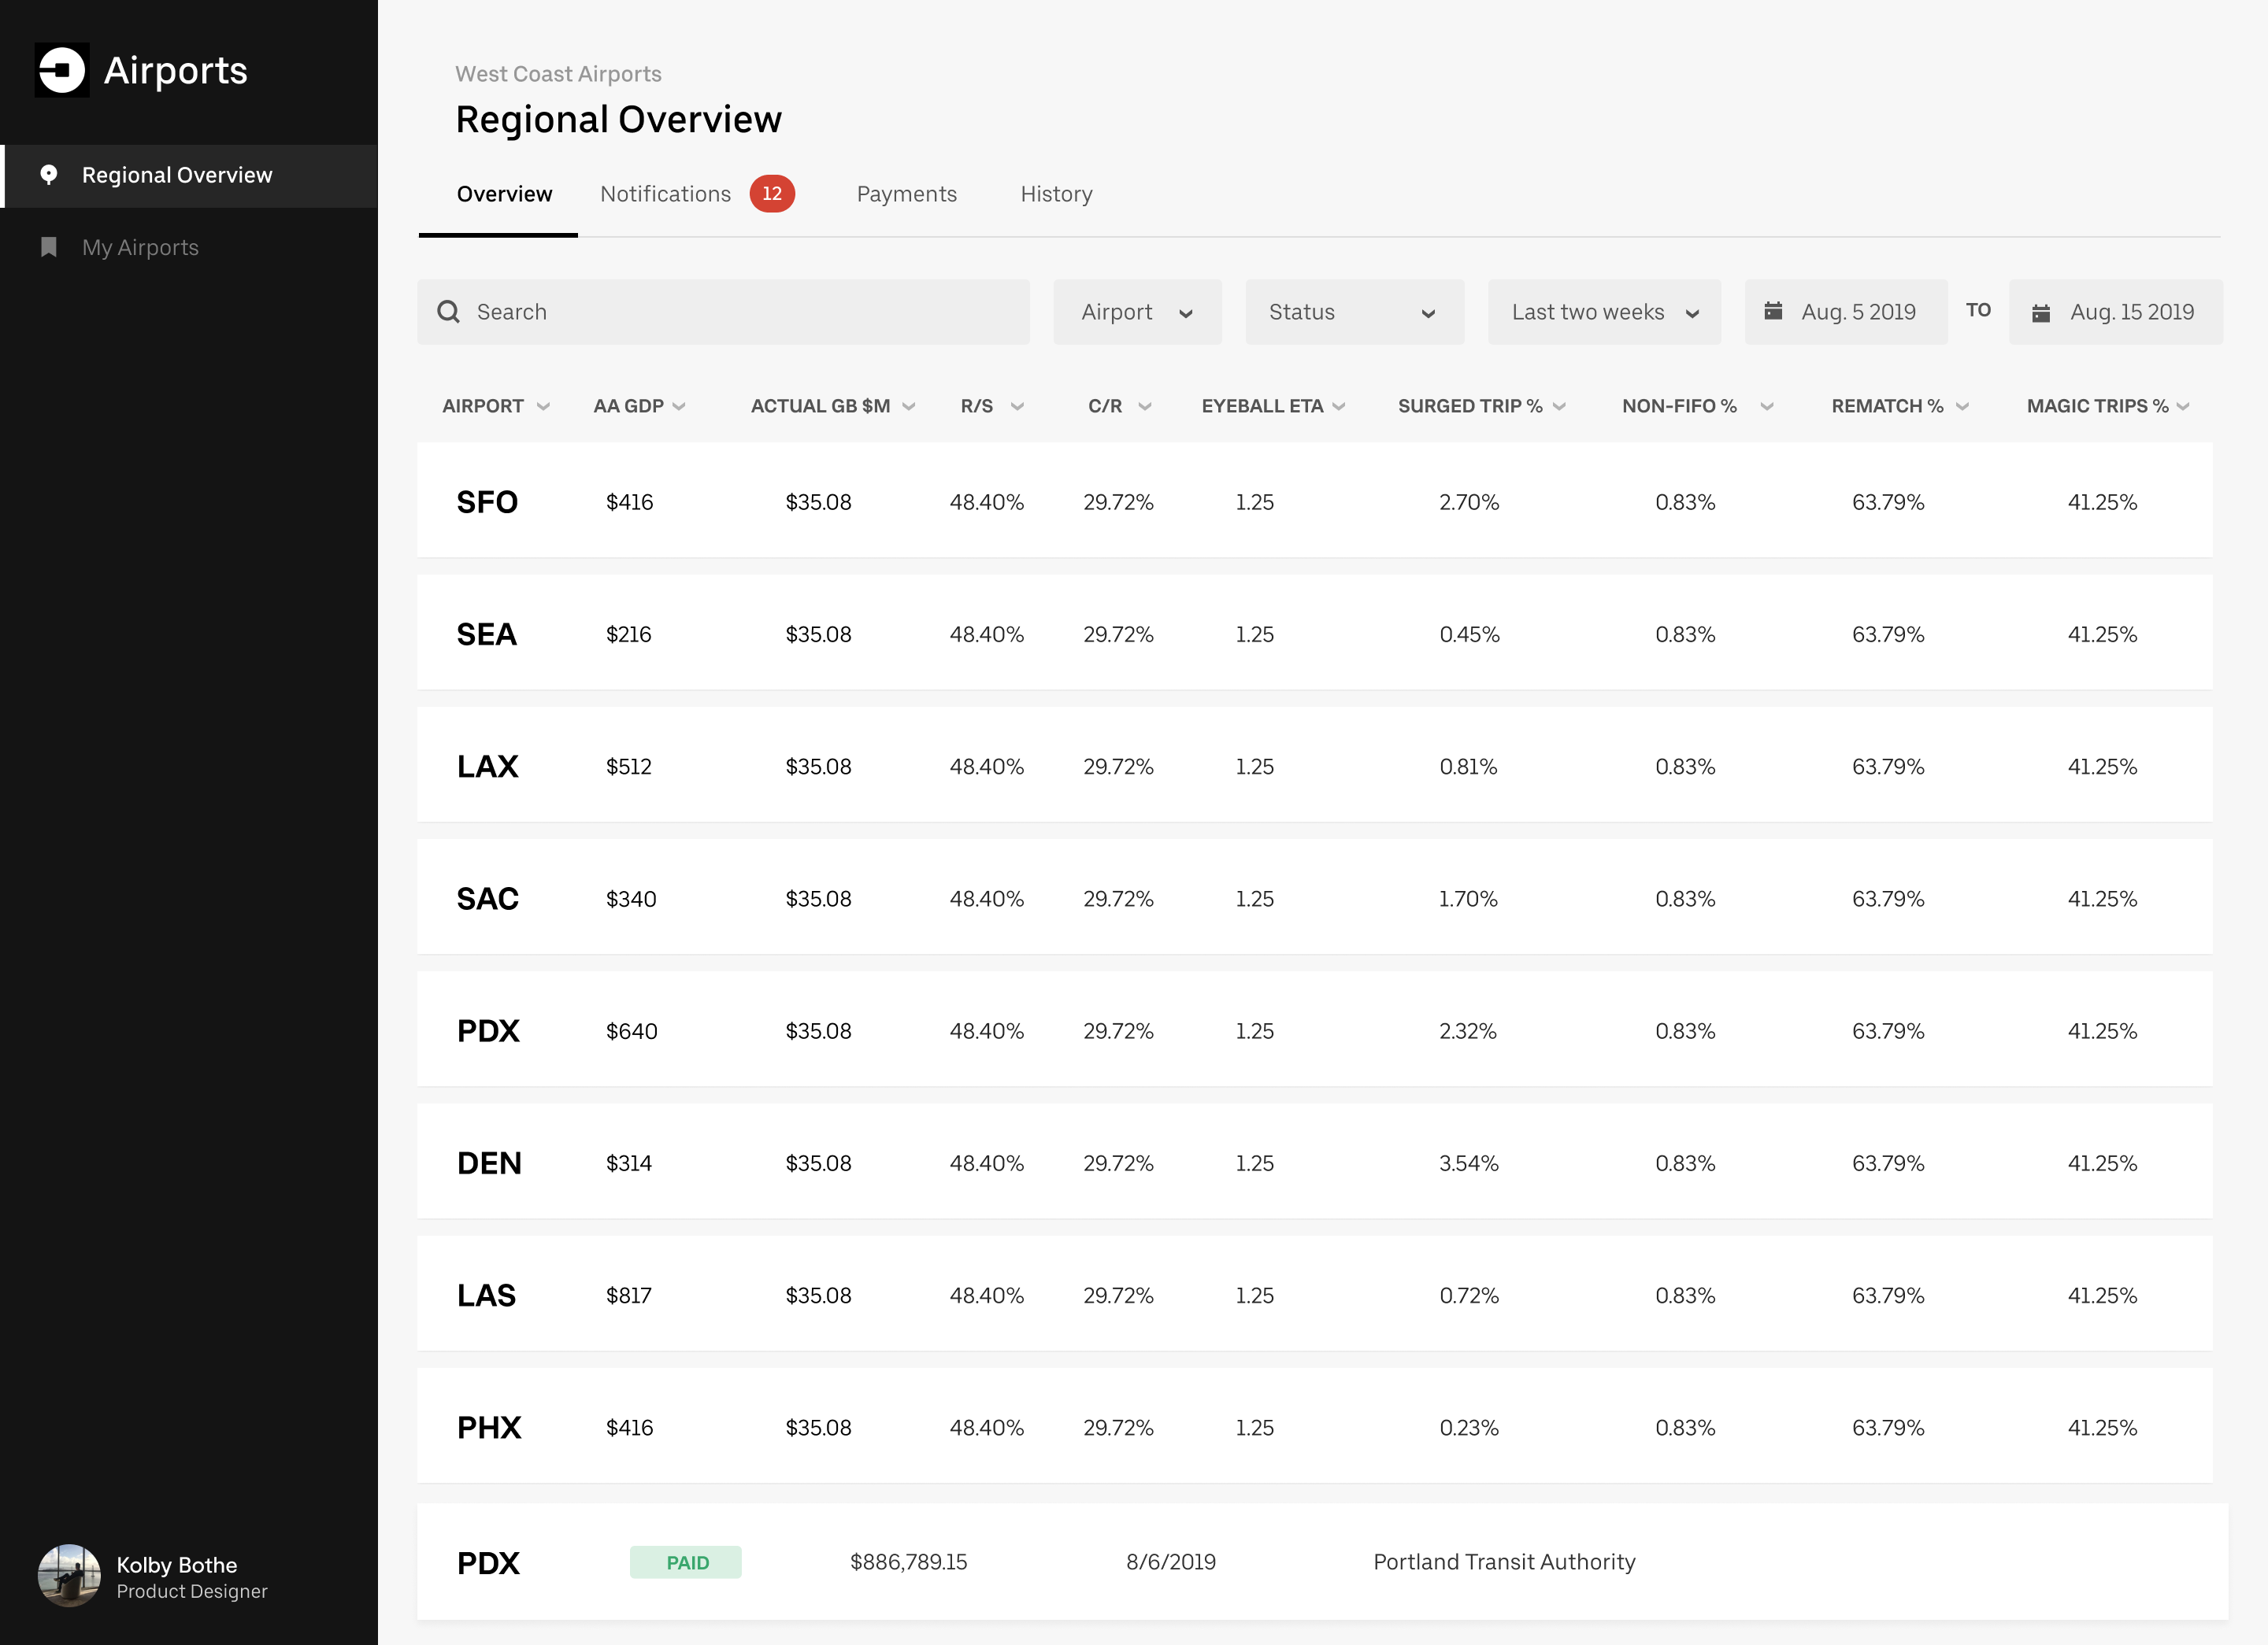Click the 8/6/2019 payment date
The height and width of the screenshot is (1645, 2268).
1171,1562
